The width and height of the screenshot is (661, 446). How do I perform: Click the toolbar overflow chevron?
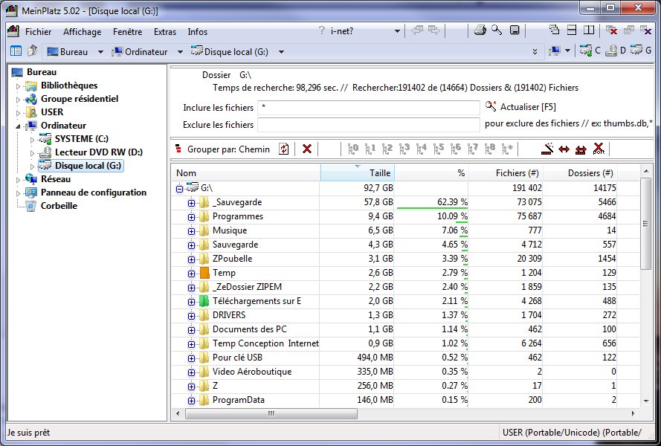coord(535,51)
